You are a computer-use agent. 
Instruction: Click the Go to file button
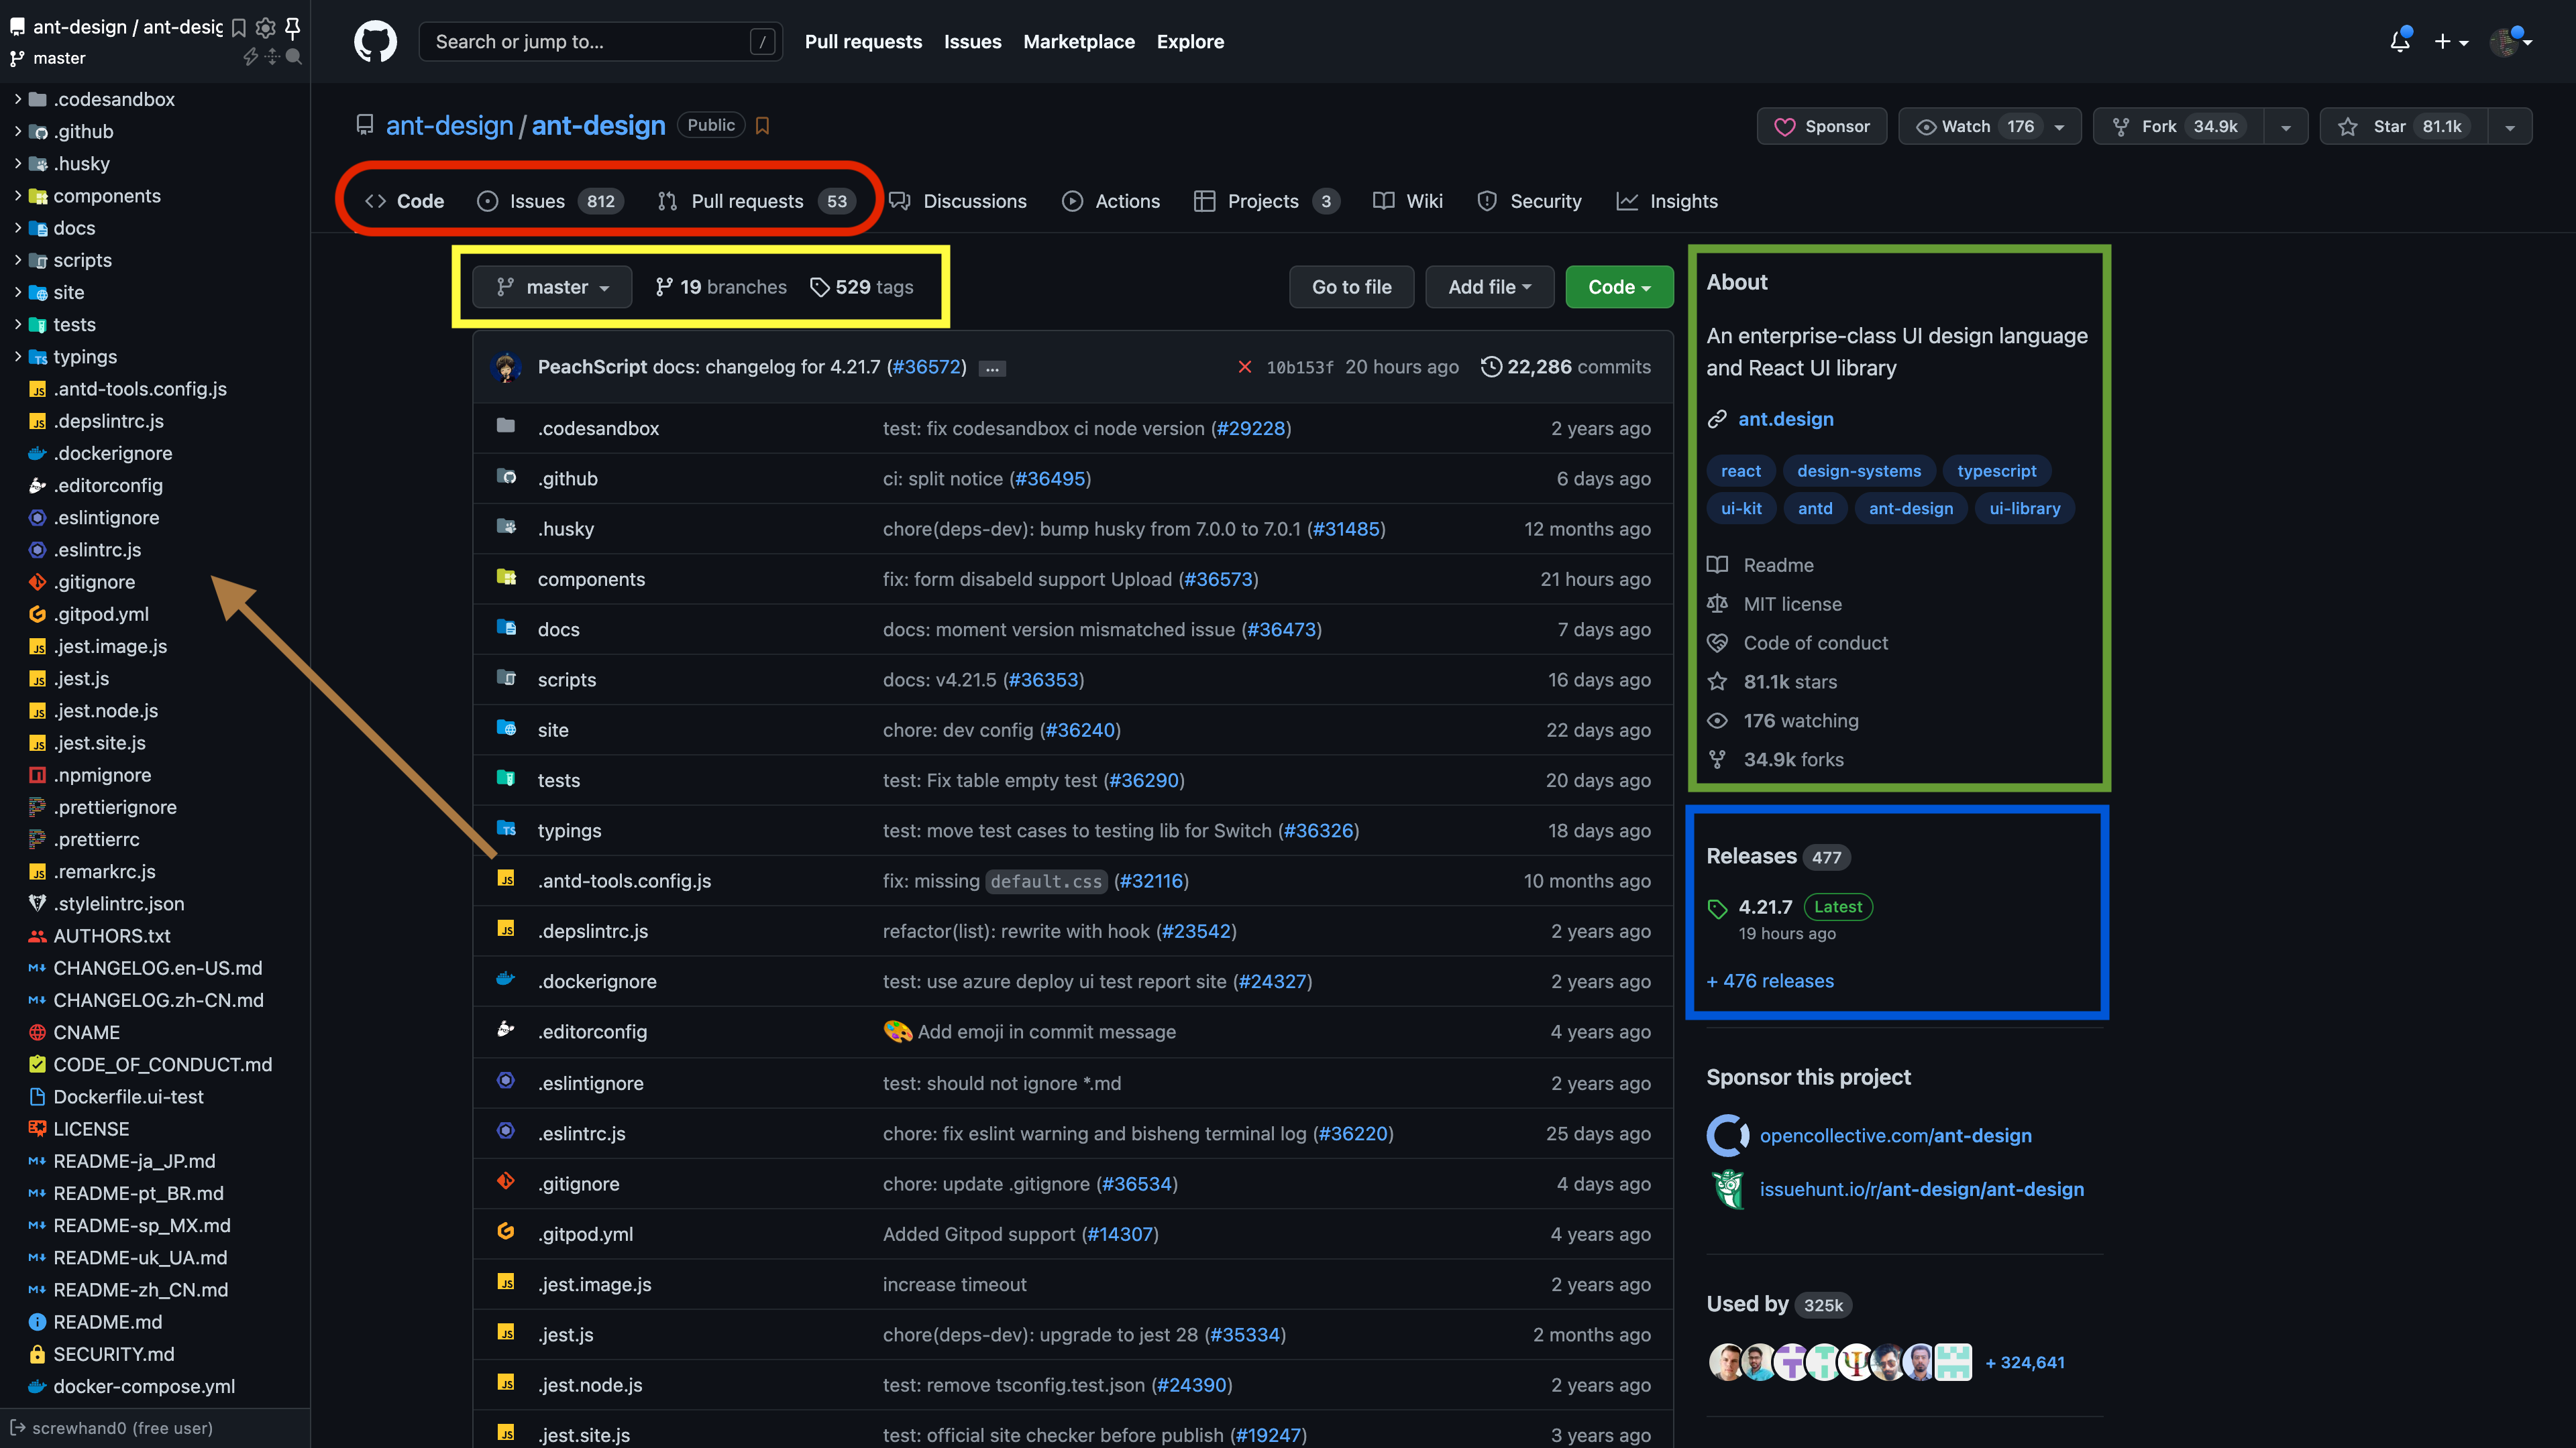point(1351,287)
